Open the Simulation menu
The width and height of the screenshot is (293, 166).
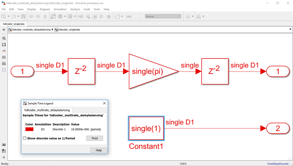click(x=60, y=9)
